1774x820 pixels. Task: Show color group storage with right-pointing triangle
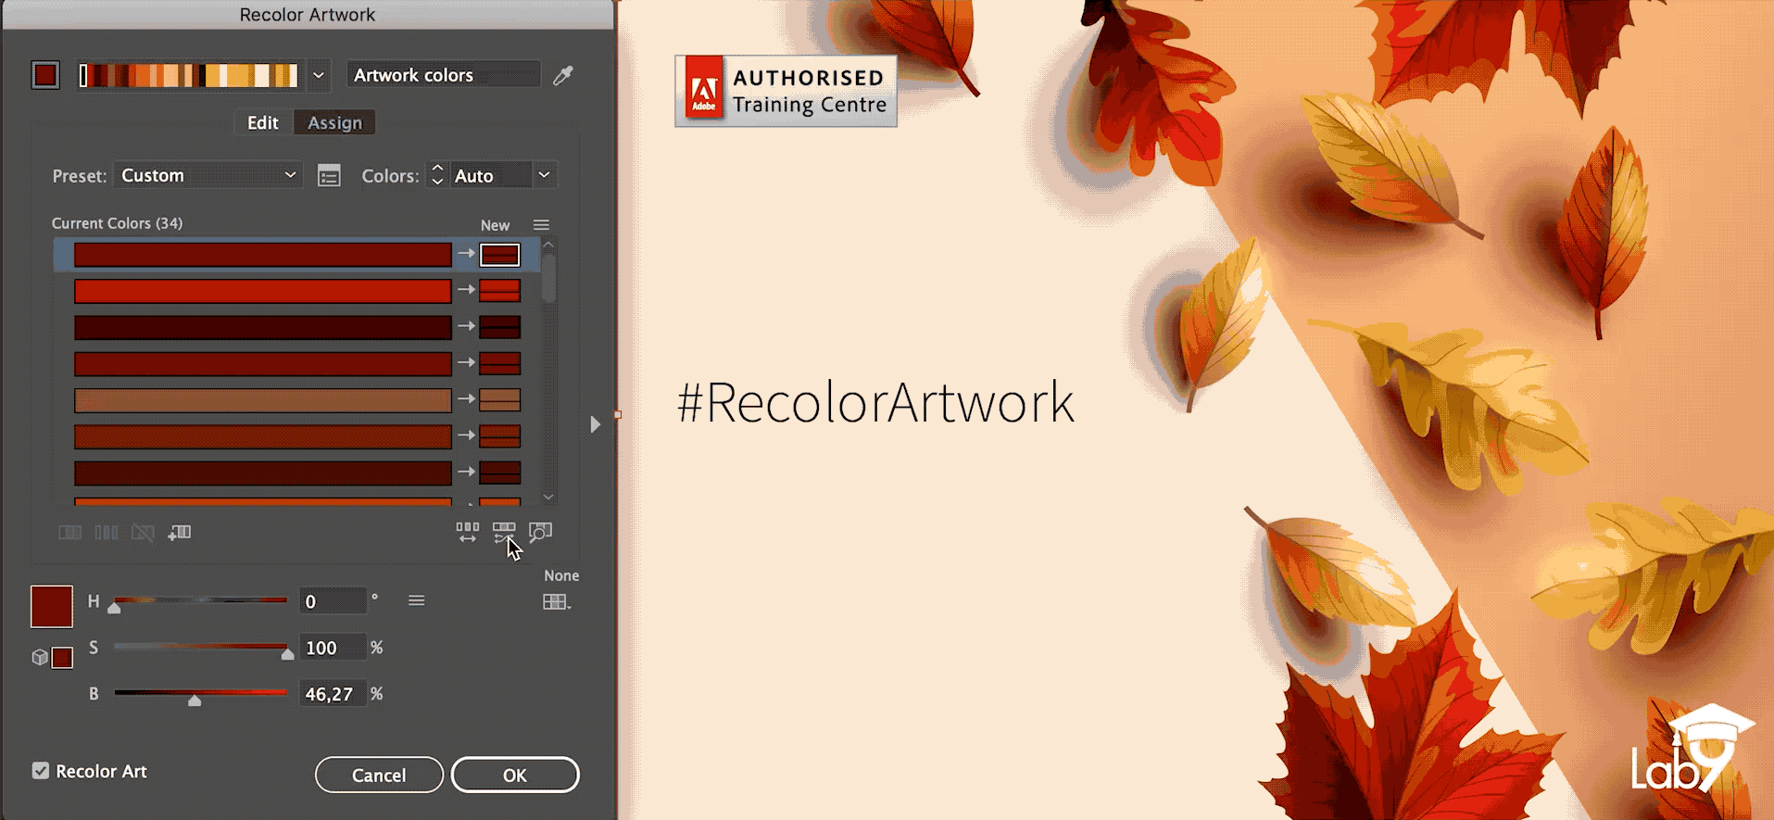(596, 424)
